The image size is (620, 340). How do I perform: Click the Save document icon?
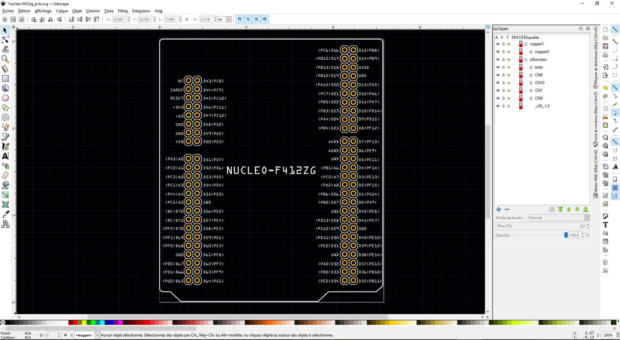605,46
